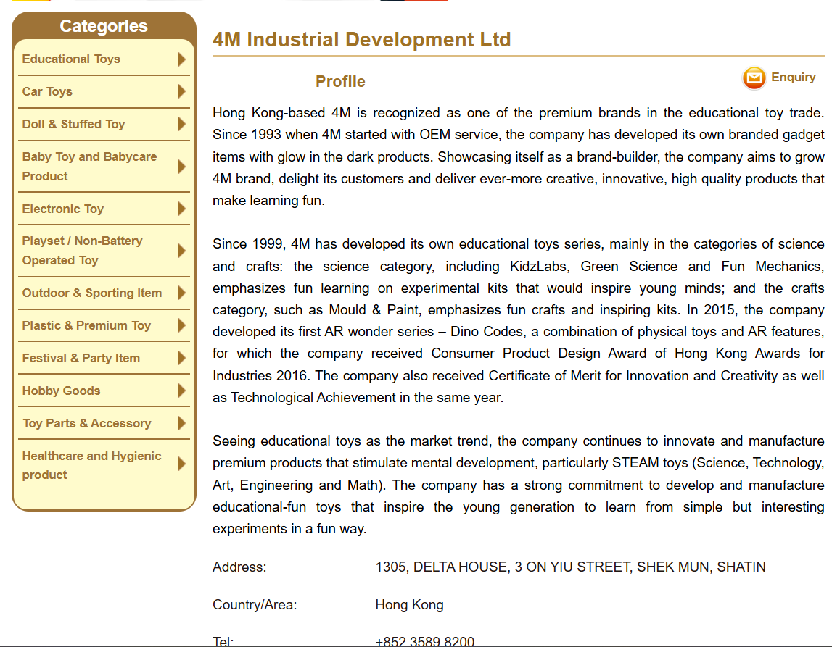Expand arrow for Playset / Non-Battery Operated Toy
832x647 pixels.
(x=182, y=251)
